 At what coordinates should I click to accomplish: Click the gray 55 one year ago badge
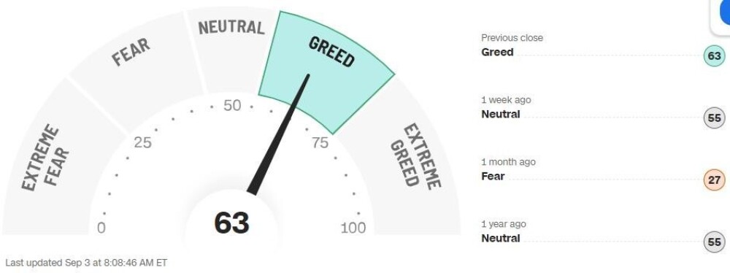click(x=714, y=242)
